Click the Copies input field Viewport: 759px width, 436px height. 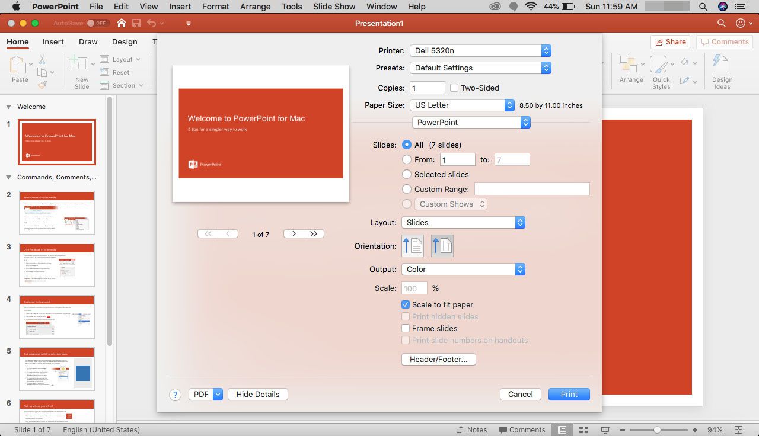427,88
